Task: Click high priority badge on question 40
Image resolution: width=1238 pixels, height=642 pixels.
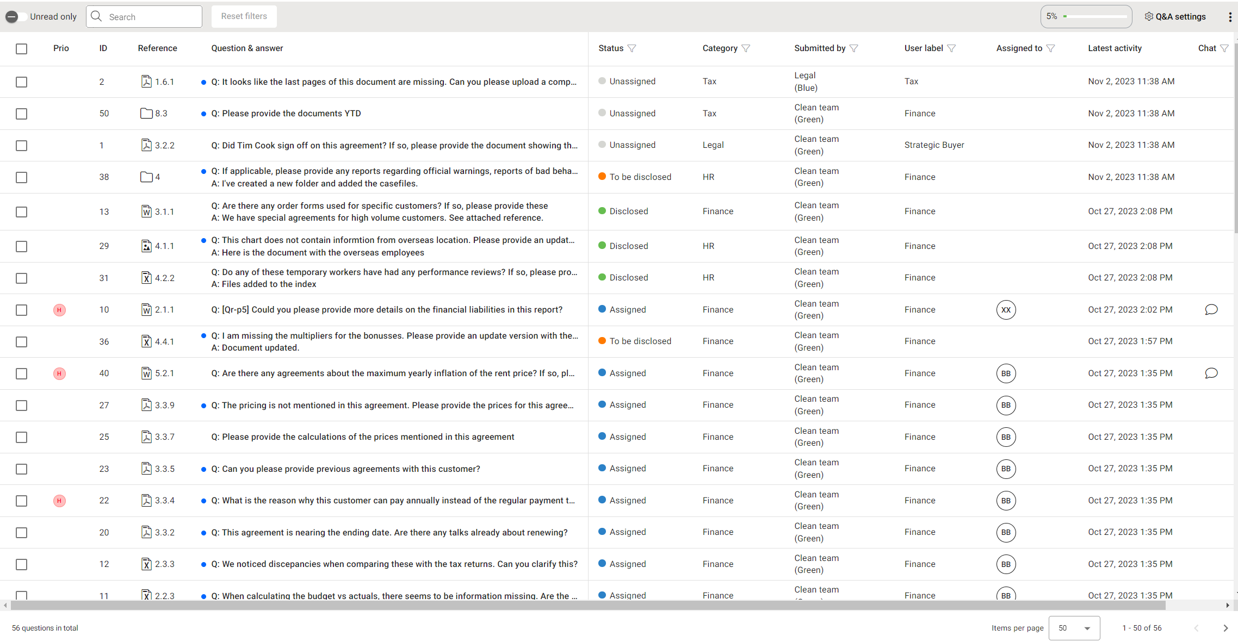Action: (59, 373)
